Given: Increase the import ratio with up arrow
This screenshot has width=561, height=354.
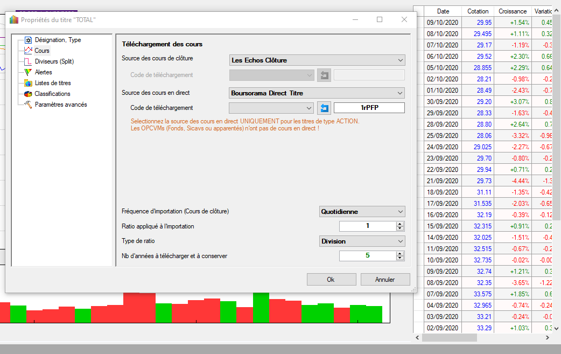Looking at the screenshot, I should coord(399,224).
